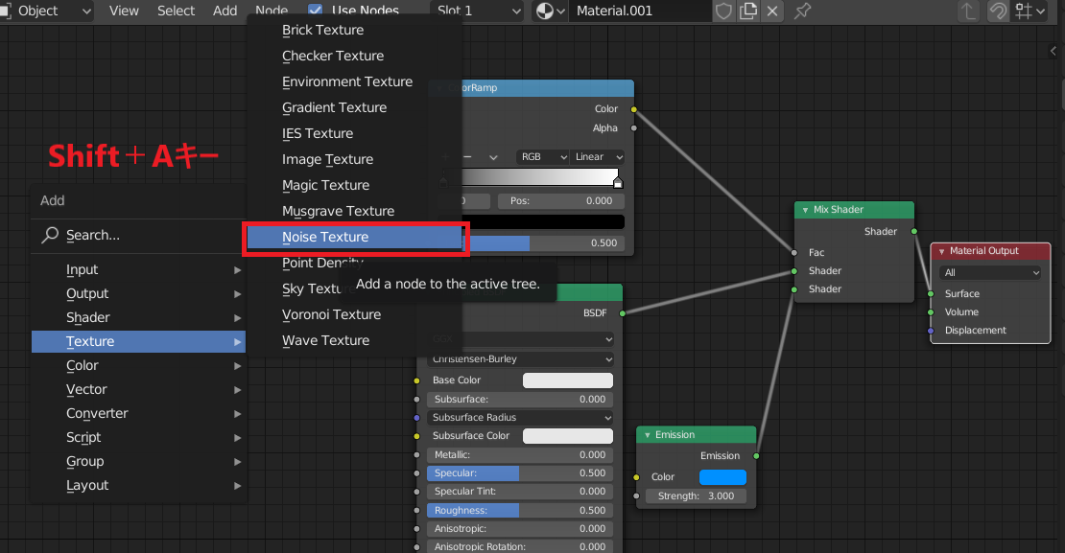Click the parent node tree up-arrow icon

pos(968,11)
